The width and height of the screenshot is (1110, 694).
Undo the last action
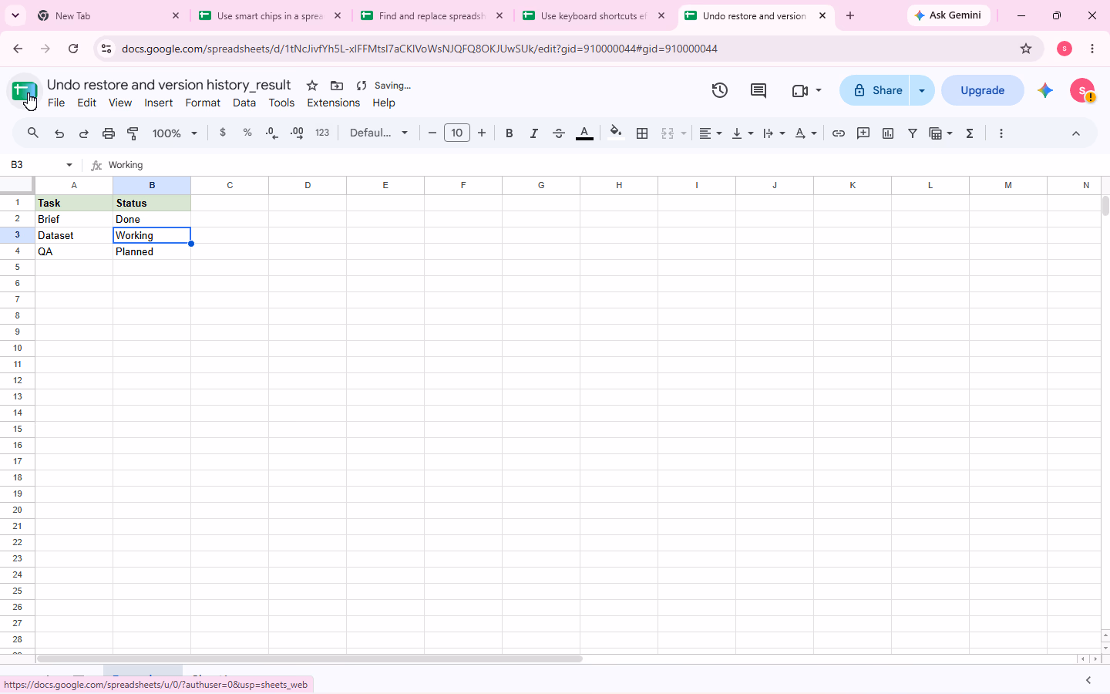(59, 133)
